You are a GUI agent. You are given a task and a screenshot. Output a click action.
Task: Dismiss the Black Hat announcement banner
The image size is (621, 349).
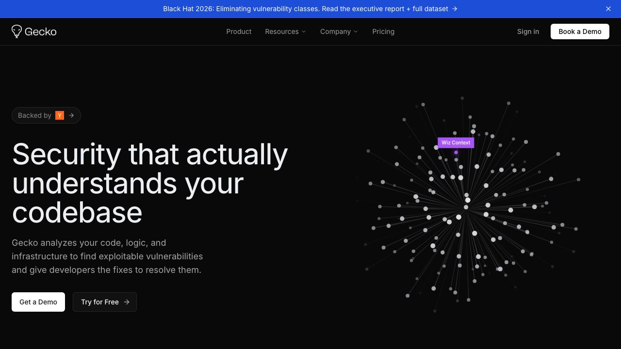pos(608,9)
